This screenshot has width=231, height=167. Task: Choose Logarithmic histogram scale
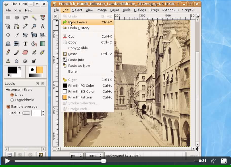(x=12, y=100)
